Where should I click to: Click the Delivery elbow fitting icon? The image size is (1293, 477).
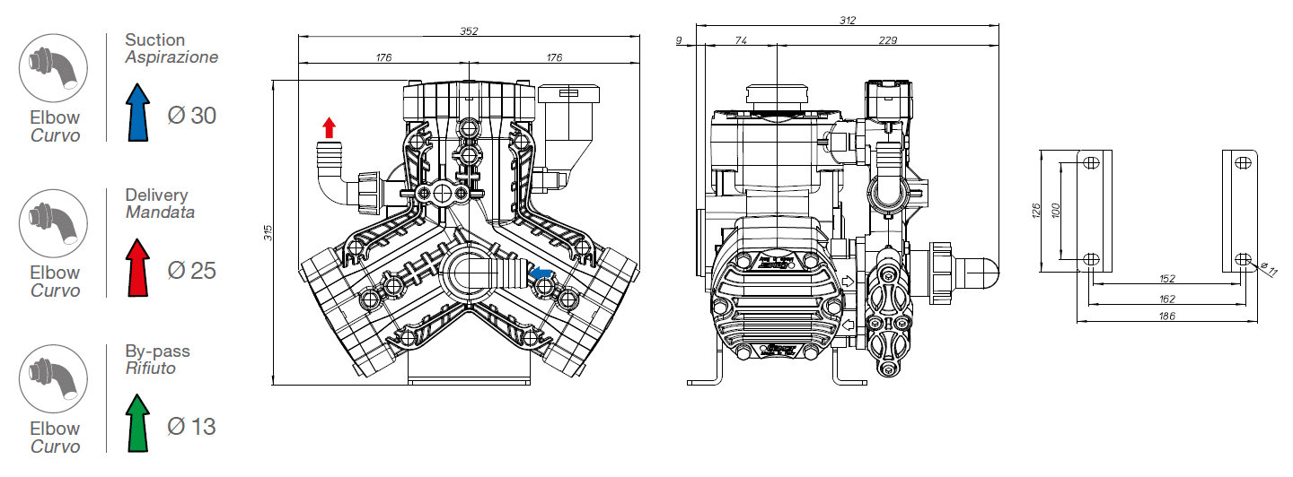coord(54,223)
